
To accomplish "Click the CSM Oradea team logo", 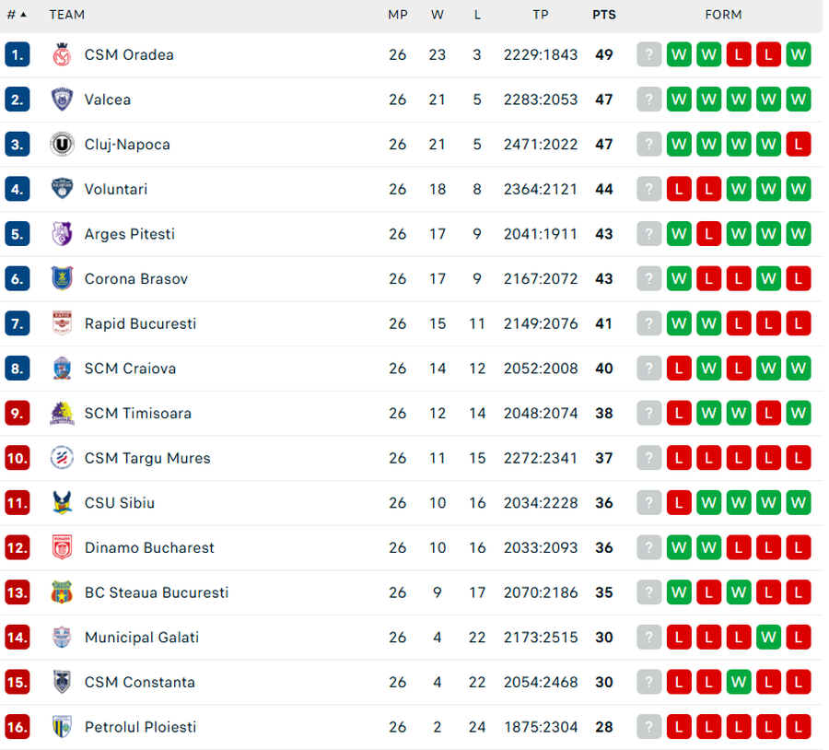I will pos(62,55).
